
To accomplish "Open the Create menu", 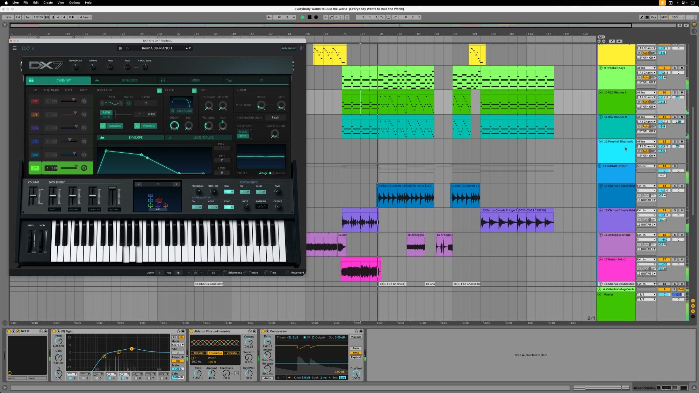I will (x=48, y=2).
